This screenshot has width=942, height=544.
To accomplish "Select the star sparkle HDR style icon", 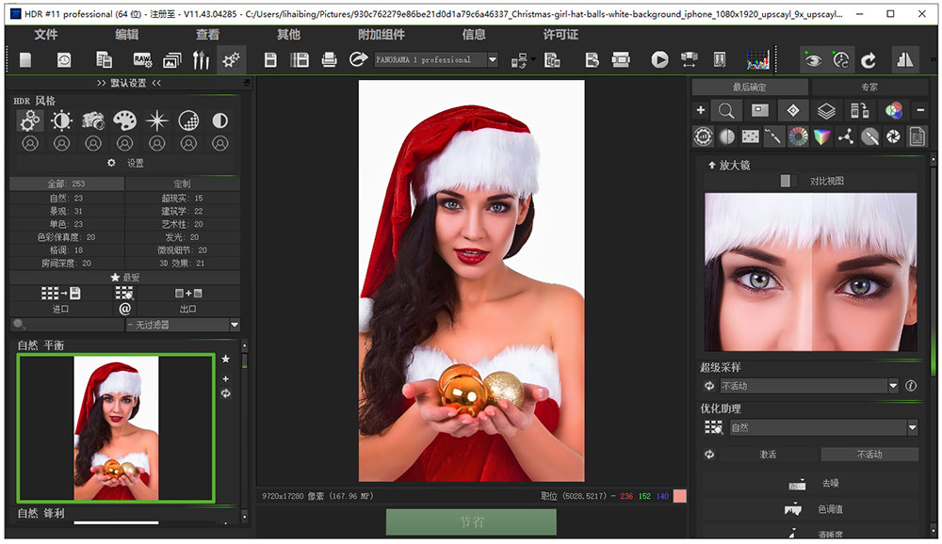I will point(156,120).
